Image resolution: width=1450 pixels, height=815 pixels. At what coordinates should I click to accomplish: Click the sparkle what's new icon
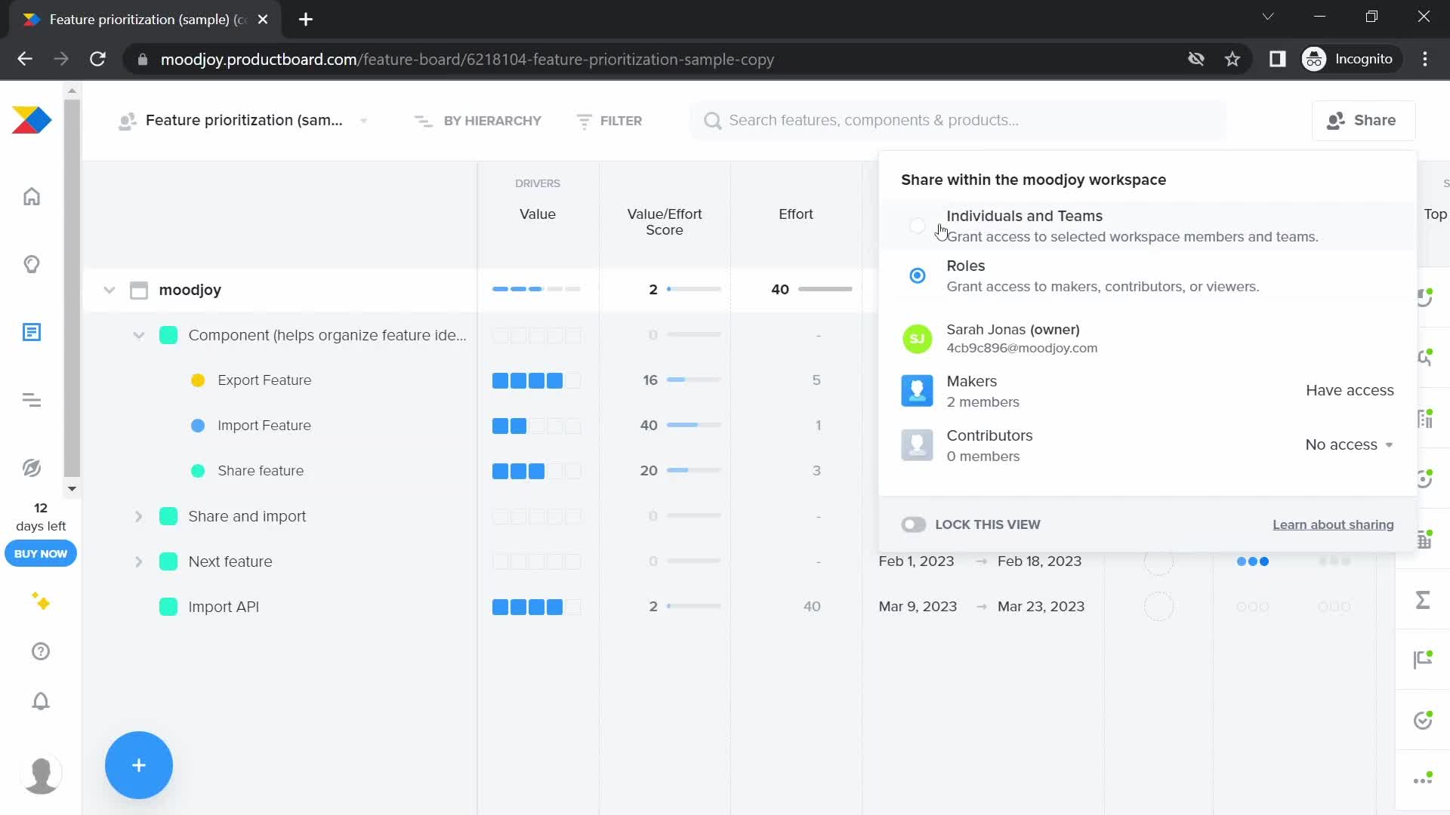pos(41,601)
